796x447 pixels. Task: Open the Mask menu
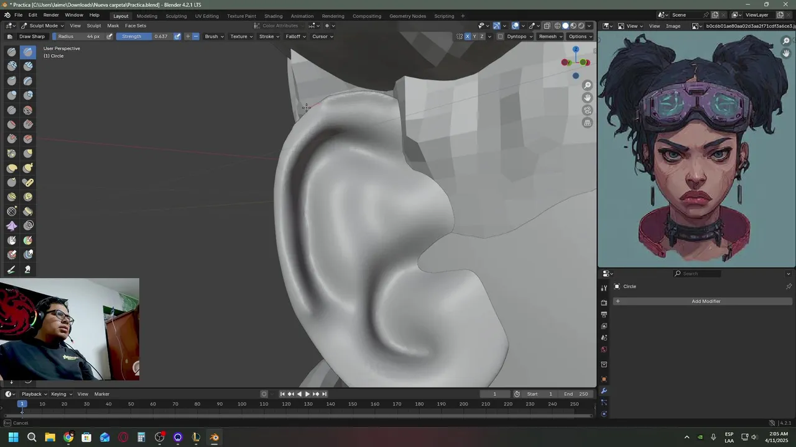click(x=113, y=25)
